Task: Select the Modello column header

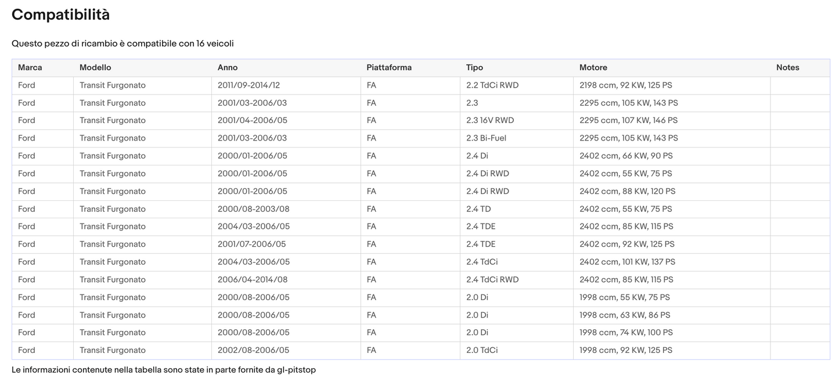Action: pos(95,67)
